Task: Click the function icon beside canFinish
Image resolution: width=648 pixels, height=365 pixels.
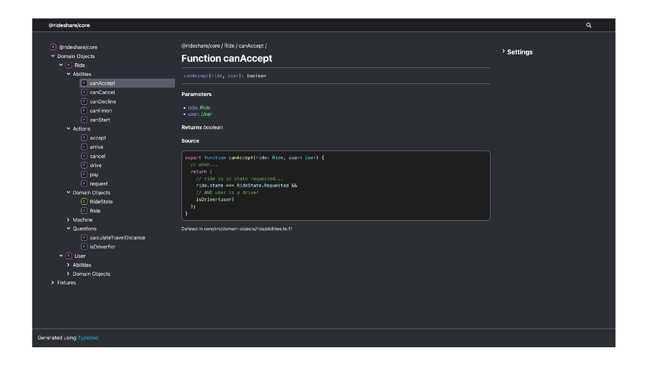Action: (x=84, y=111)
